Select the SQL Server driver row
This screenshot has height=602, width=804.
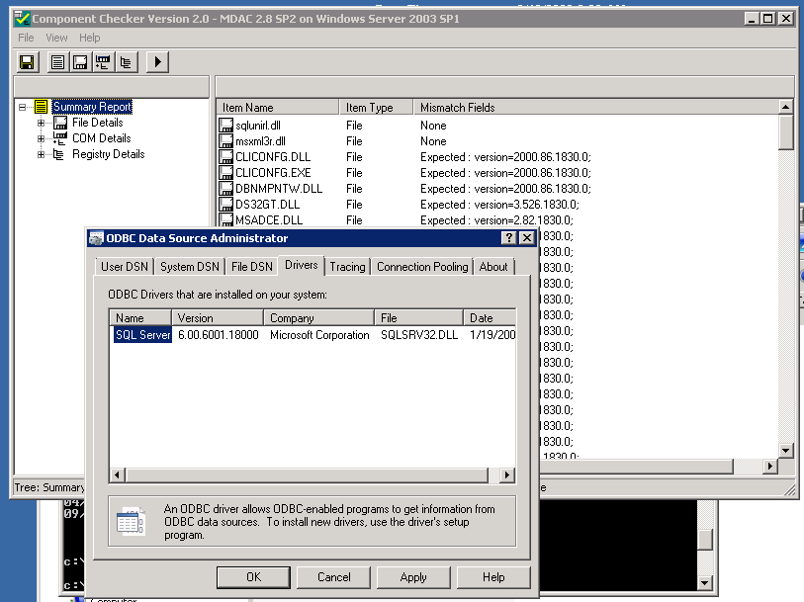pyautogui.click(x=143, y=335)
